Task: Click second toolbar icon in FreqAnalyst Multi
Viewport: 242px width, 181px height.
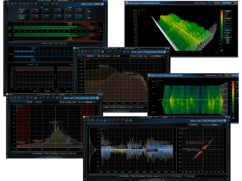Action: [x=83, y=52]
